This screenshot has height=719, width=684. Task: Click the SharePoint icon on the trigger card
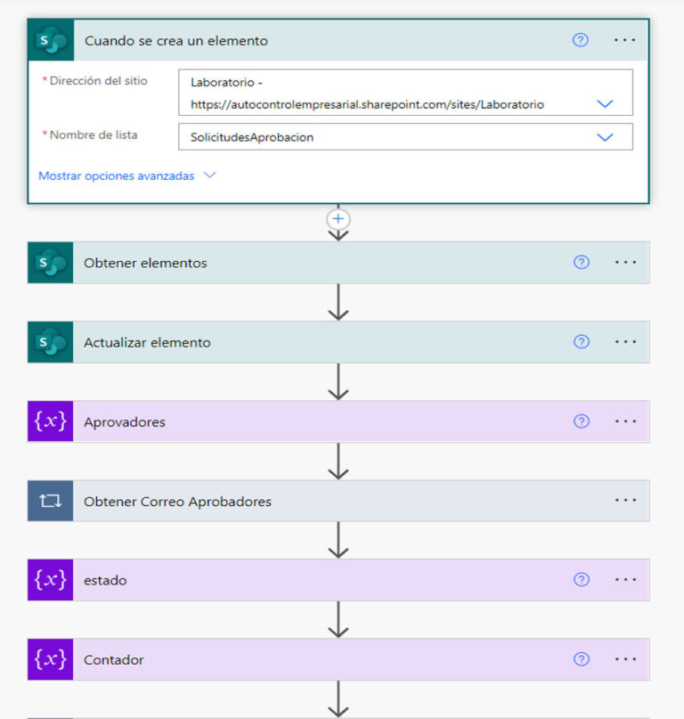pyautogui.click(x=52, y=40)
